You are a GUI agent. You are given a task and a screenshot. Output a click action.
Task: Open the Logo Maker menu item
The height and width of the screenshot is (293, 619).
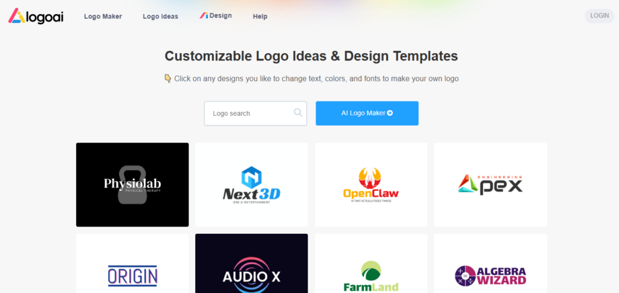103,16
